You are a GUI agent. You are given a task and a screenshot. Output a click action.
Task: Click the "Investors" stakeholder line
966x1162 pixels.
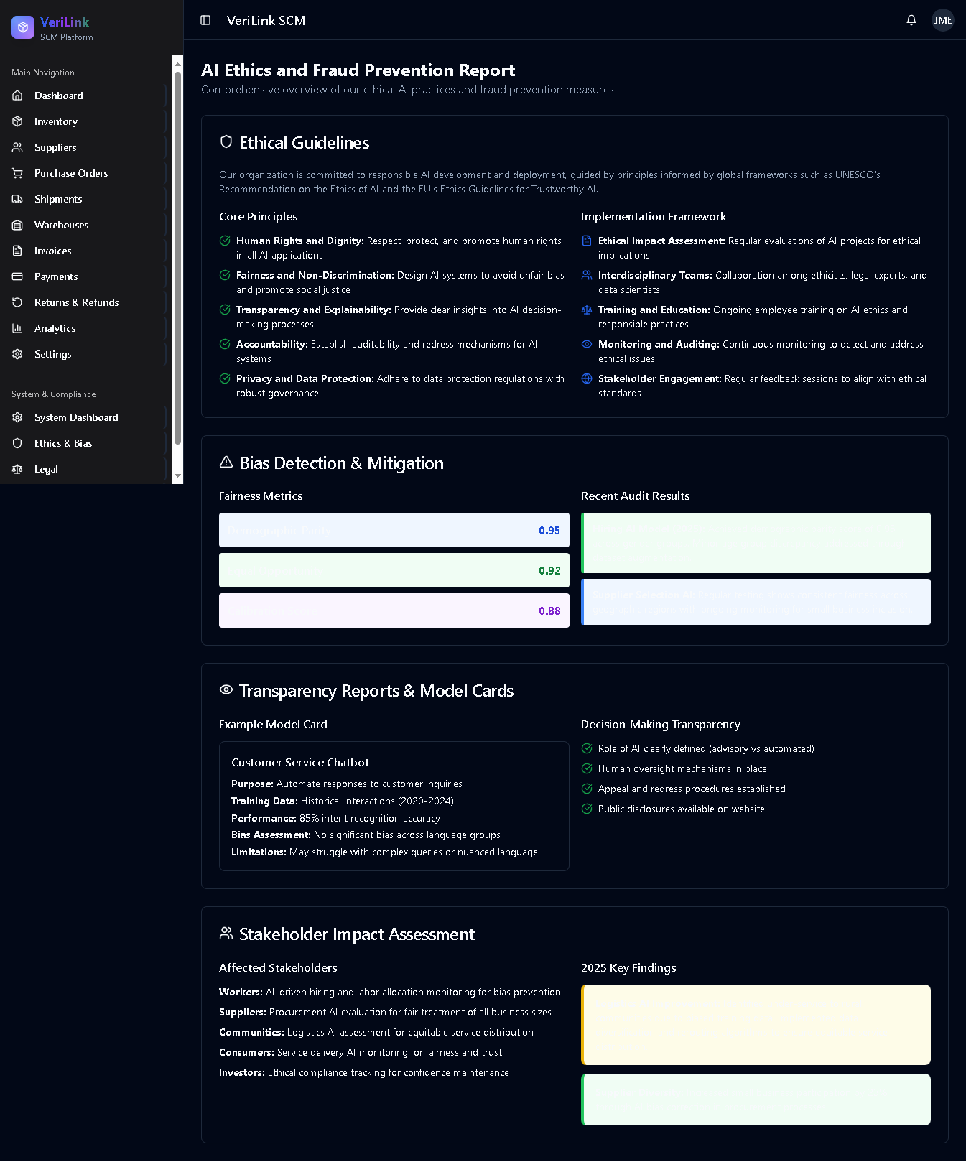tap(364, 1072)
